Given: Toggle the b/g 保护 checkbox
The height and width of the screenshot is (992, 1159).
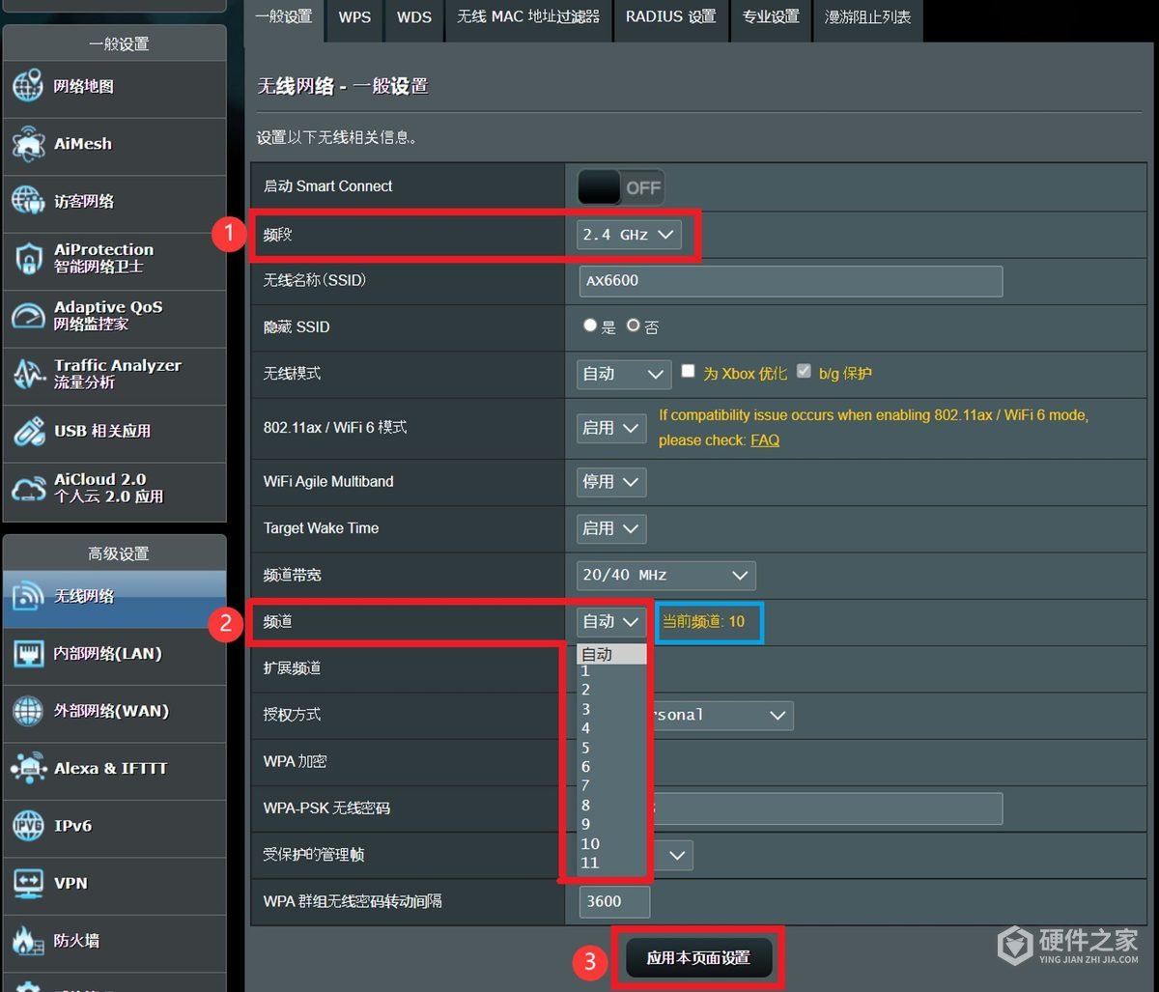Looking at the screenshot, I should [804, 371].
